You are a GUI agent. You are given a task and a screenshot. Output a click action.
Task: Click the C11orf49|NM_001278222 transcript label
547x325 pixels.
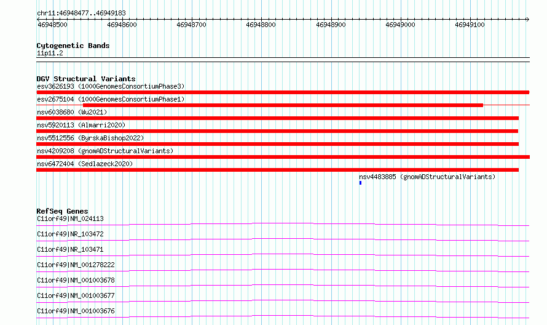pos(76,265)
